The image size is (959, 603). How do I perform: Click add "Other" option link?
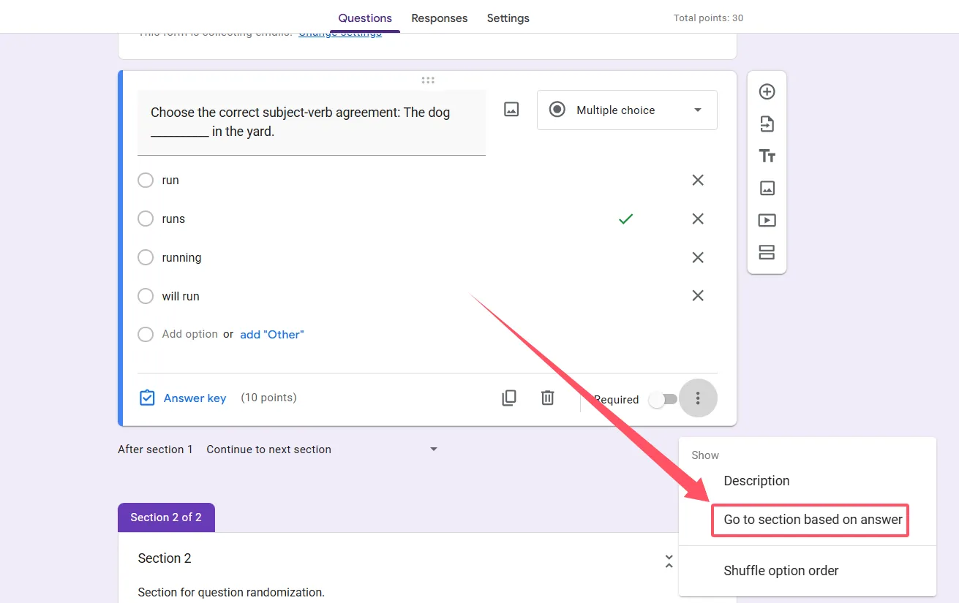tap(271, 335)
